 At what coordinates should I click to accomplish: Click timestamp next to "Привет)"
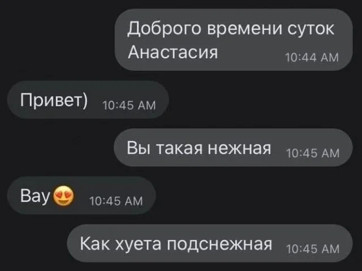pos(129,105)
